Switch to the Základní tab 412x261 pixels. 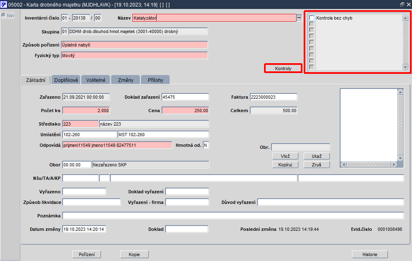(36, 80)
